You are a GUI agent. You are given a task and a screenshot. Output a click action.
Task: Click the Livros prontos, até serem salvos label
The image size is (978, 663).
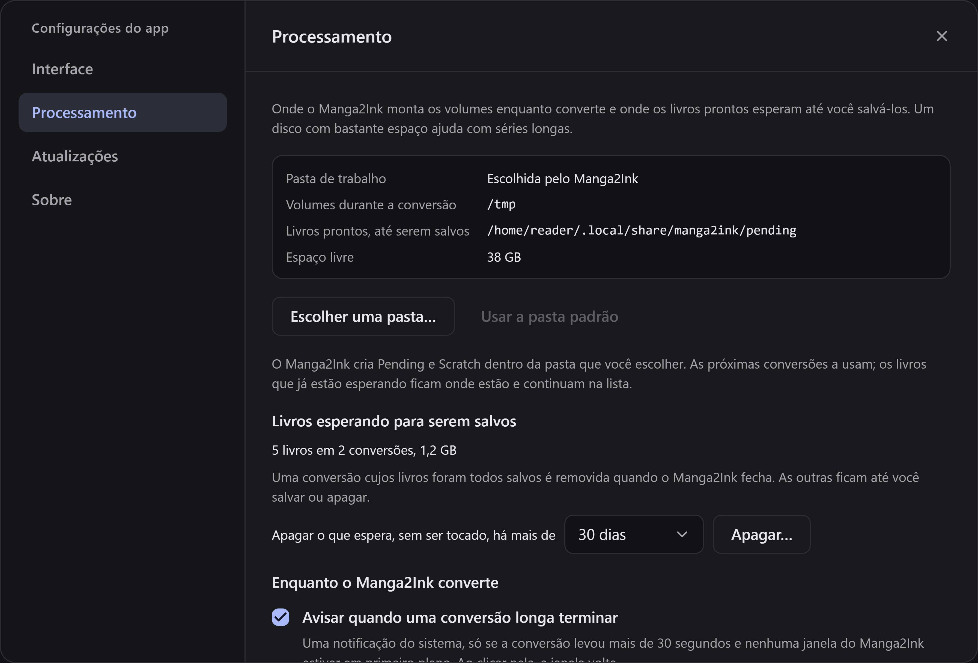click(377, 231)
